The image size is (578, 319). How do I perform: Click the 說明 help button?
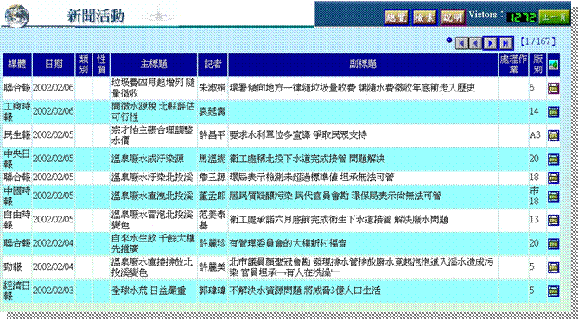point(453,17)
